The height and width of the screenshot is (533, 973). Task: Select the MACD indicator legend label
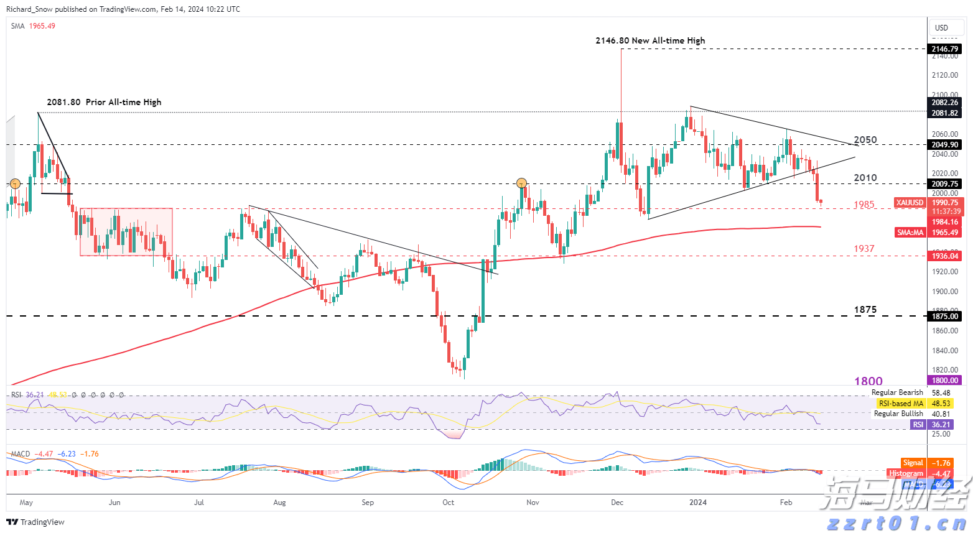point(20,454)
